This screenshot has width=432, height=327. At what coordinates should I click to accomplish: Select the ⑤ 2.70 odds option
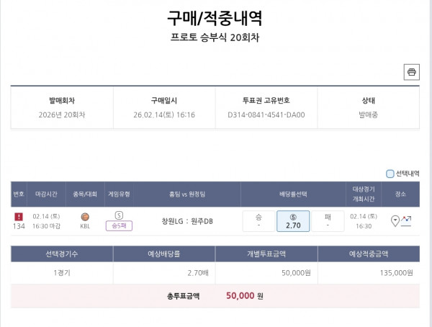tap(292, 220)
